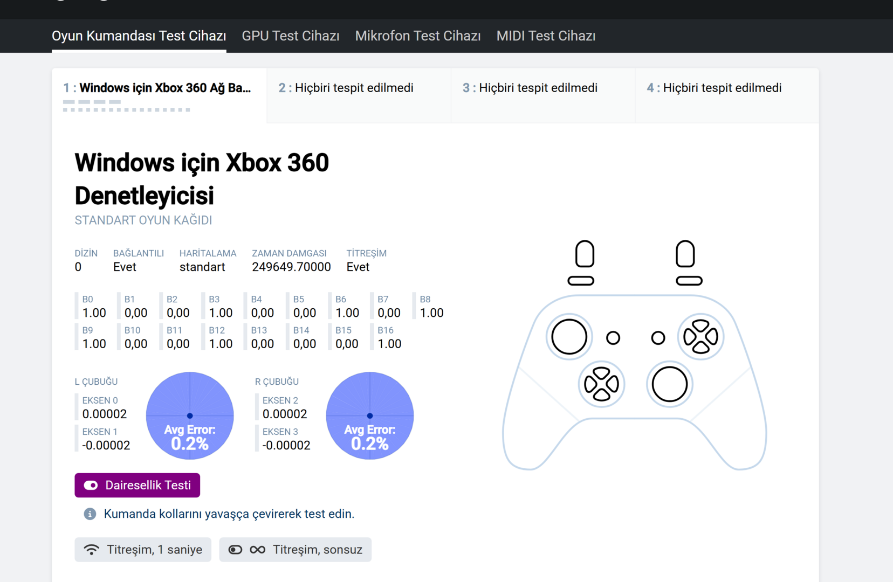This screenshot has width=893, height=582.
Task: Switch to GPU Test Cihazı
Action: (x=291, y=36)
